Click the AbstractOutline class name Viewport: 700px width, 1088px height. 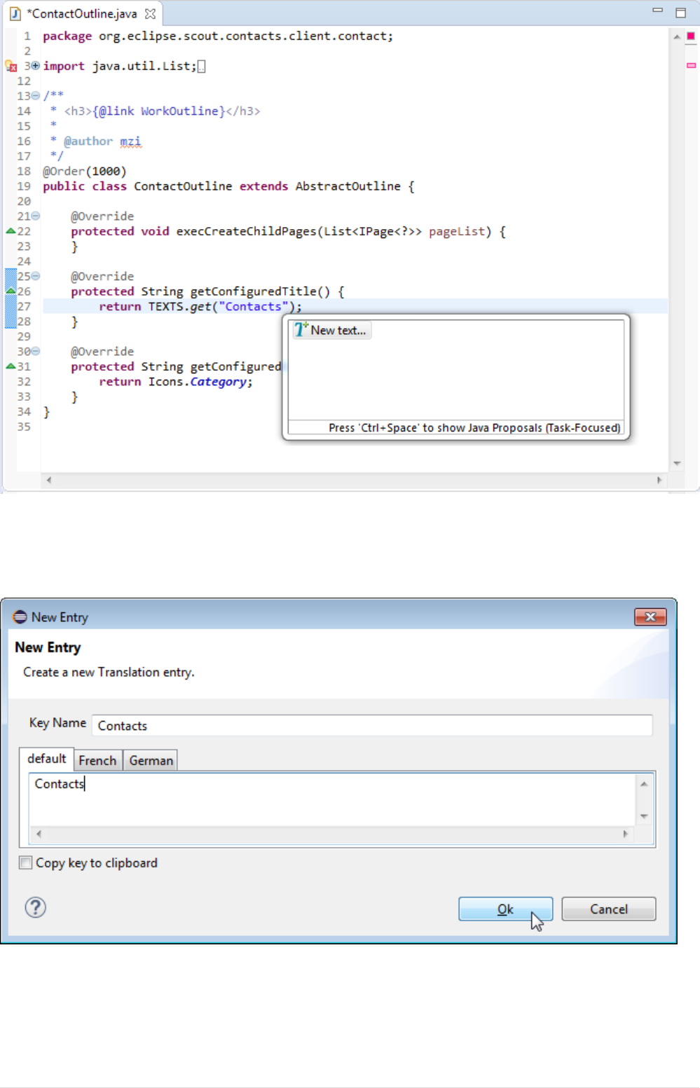[348, 186]
